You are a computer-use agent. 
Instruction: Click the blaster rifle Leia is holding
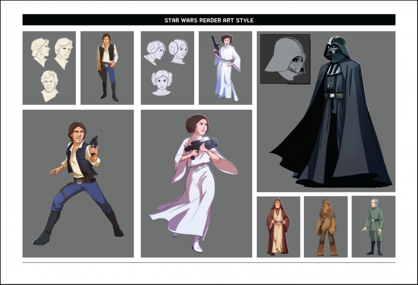(x=200, y=145)
